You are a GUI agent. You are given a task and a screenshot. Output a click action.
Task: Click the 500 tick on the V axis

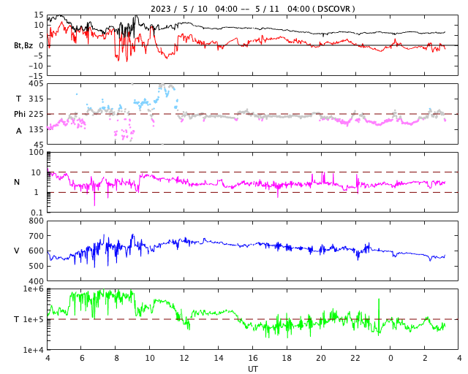point(36,266)
